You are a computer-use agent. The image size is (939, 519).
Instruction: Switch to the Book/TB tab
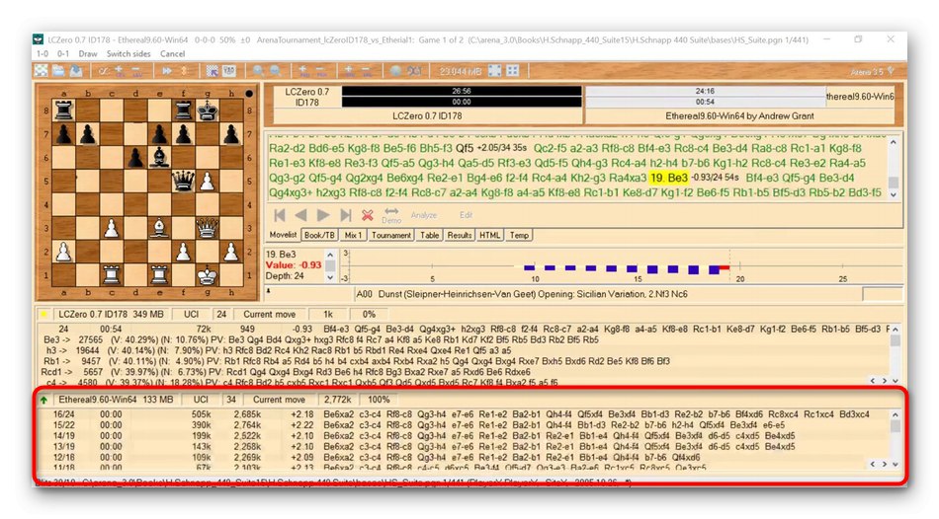320,235
